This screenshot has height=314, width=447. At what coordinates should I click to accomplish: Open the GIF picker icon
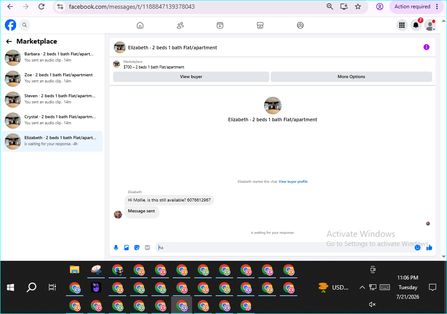[148, 248]
